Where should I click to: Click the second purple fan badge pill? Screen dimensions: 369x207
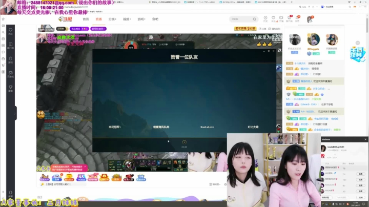click(98, 29)
